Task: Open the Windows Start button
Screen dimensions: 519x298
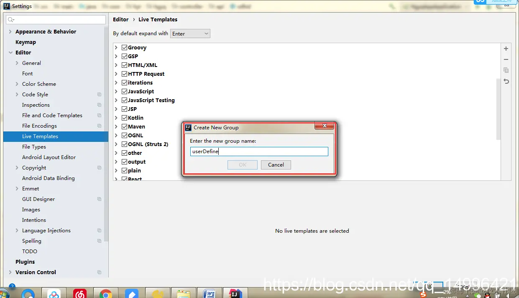Action: [x=4, y=294]
